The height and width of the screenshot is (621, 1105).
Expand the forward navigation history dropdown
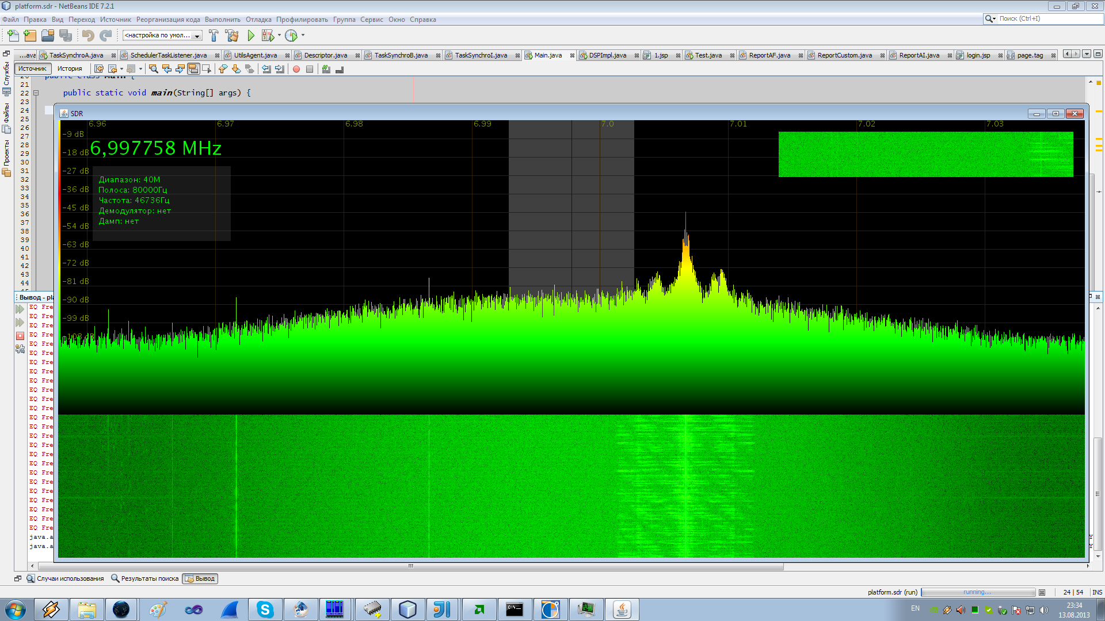pos(140,69)
